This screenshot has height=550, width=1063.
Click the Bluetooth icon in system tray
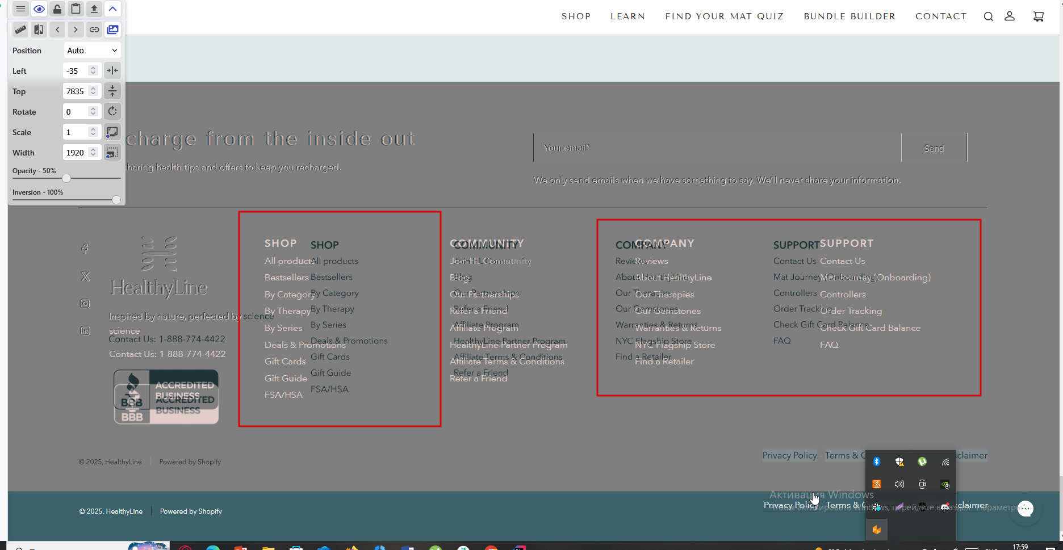(x=877, y=461)
